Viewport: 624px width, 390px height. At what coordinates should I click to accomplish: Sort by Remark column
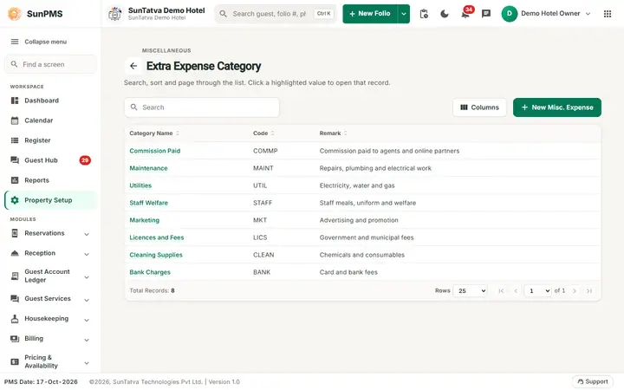pyautogui.click(x=346, y=133)
